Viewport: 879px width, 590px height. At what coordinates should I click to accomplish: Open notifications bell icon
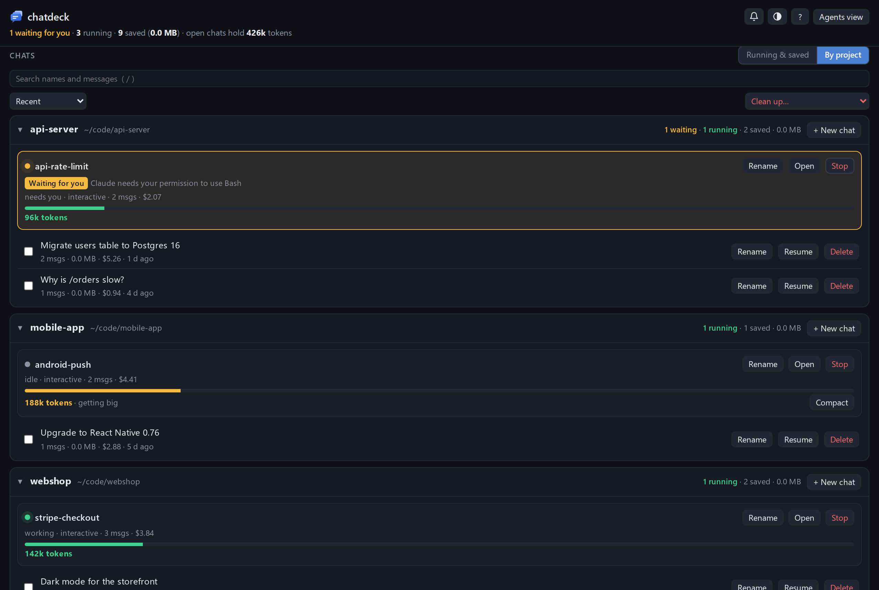point(754,17)
